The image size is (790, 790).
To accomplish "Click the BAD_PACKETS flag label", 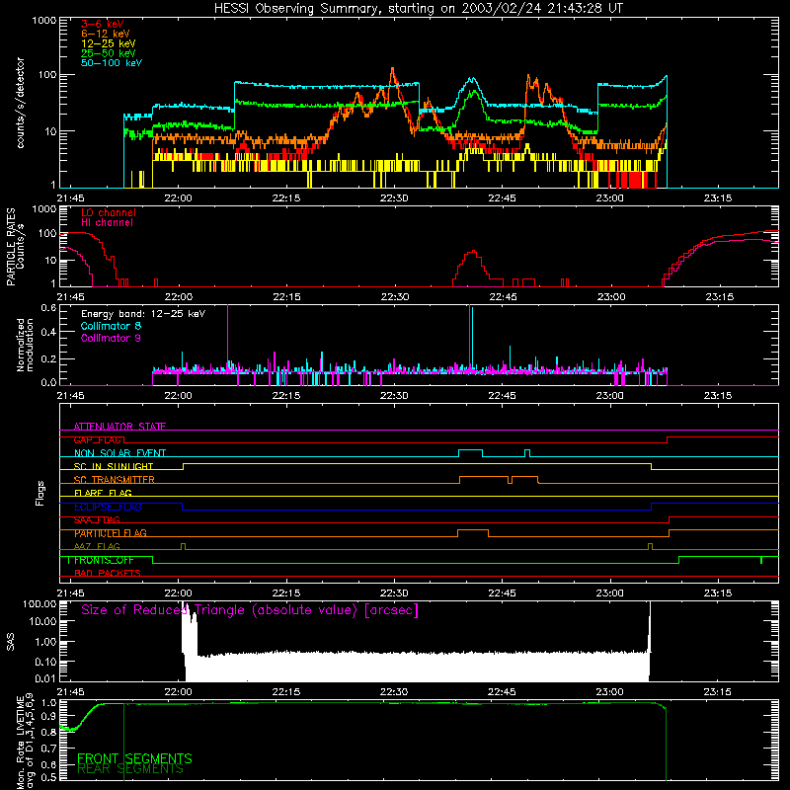I will tap(108, 573).
